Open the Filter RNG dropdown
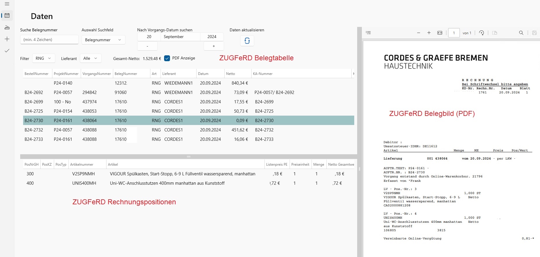 (x=44, y=58)
